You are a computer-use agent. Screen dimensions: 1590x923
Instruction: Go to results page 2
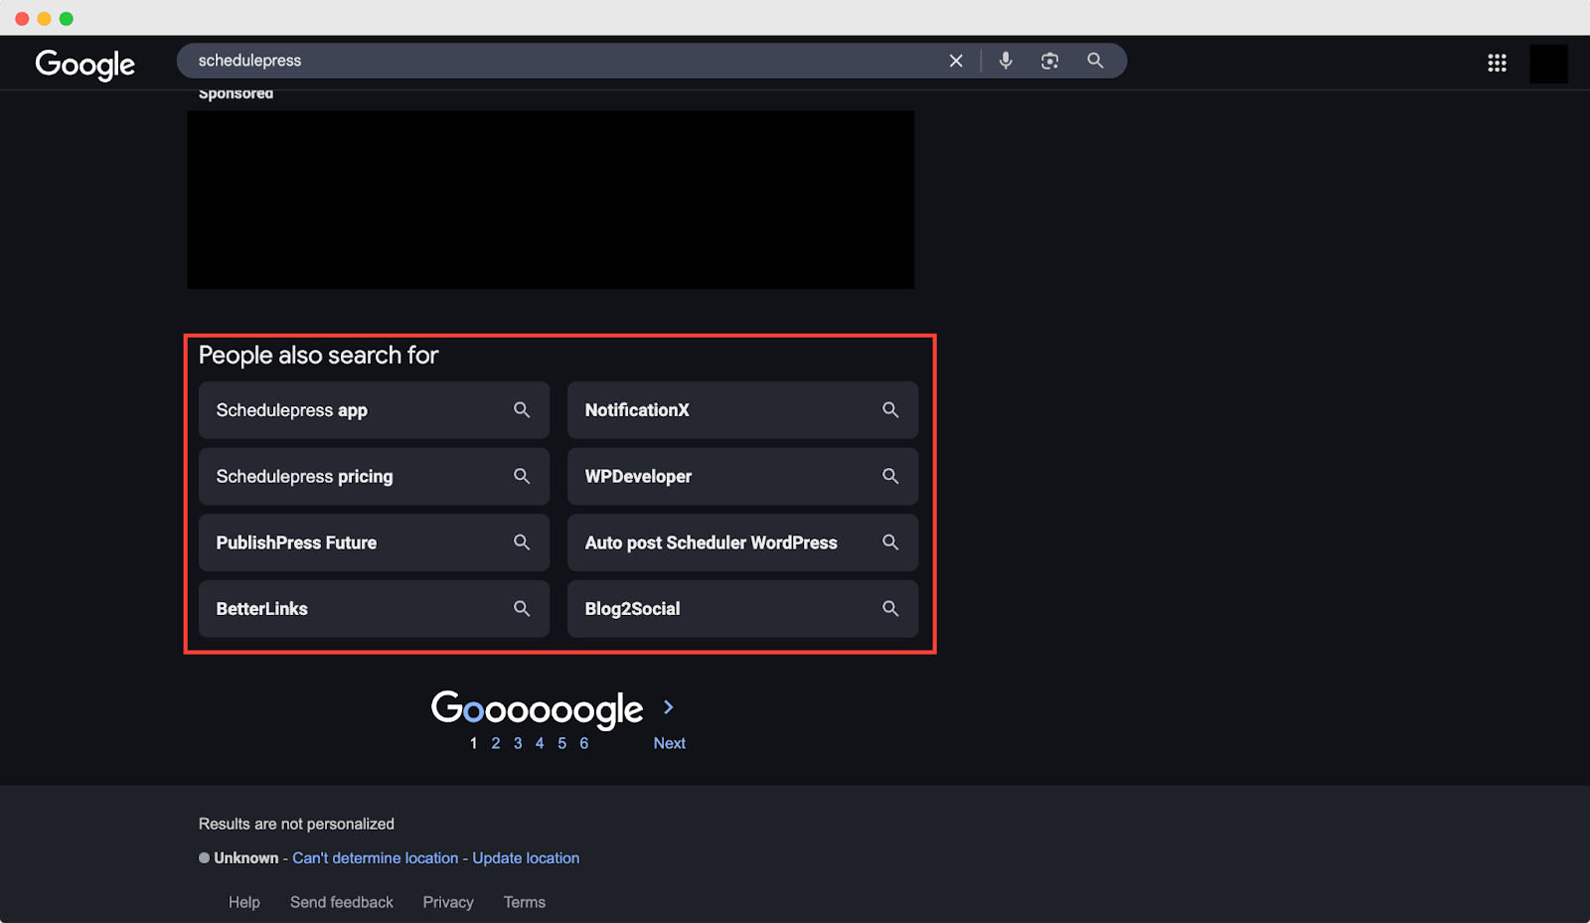pyautogui.click(x=496, y=743)
